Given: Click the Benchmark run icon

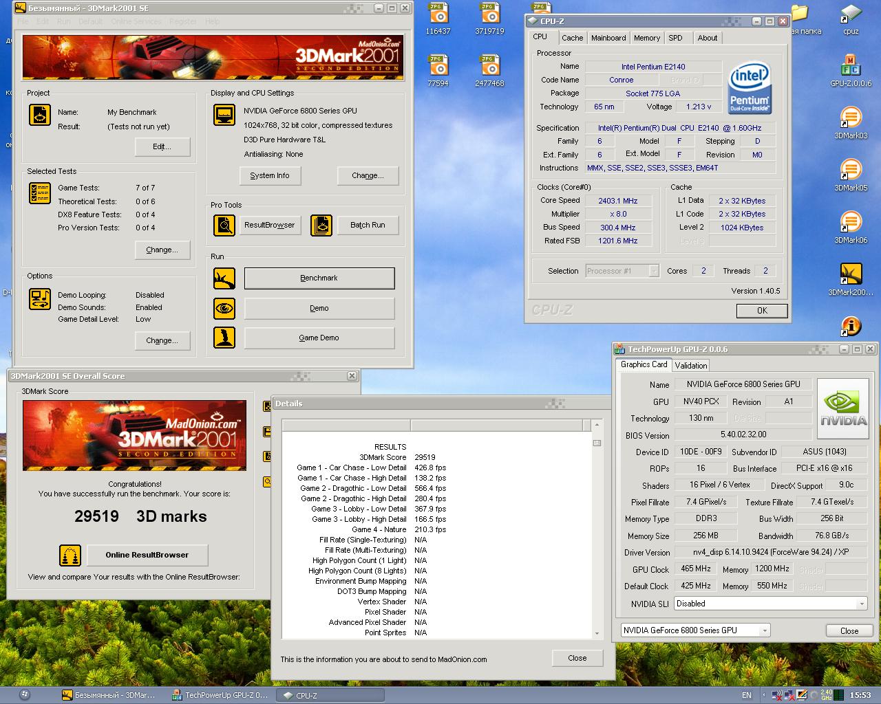Looking at the screenshot, I should [x=224, y=278].
